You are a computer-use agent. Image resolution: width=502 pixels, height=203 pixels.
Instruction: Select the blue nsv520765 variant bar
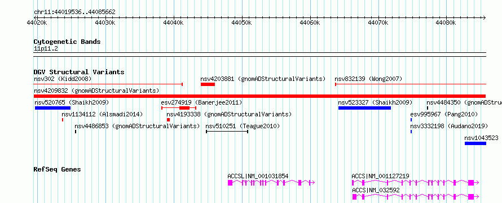[x=52, y=108]
